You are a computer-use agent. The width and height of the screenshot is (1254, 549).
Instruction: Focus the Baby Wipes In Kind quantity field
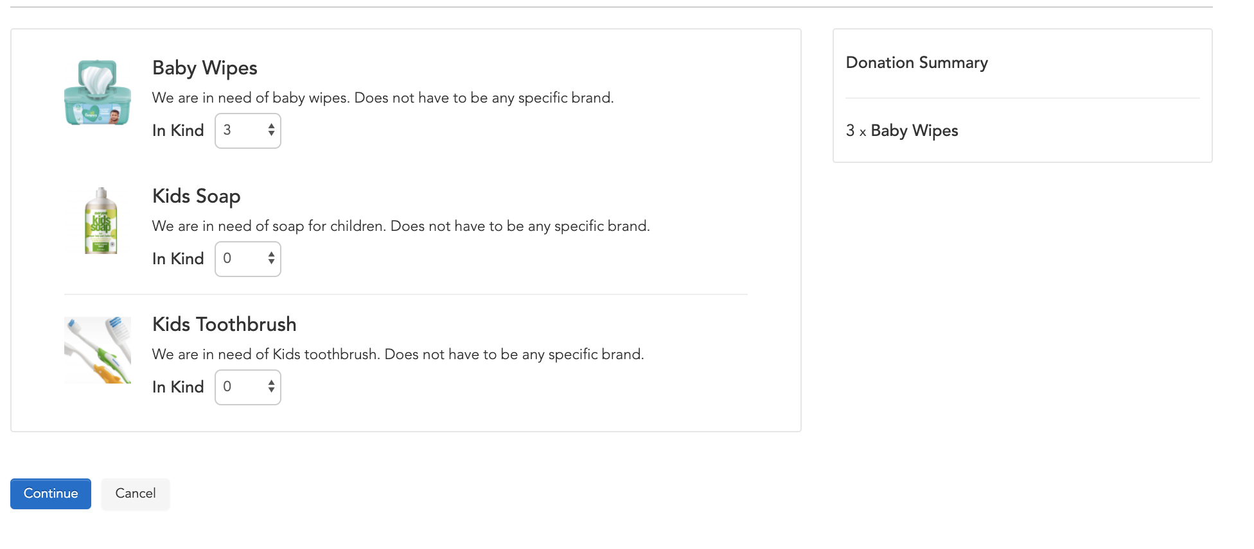click(x=248, y=131)
